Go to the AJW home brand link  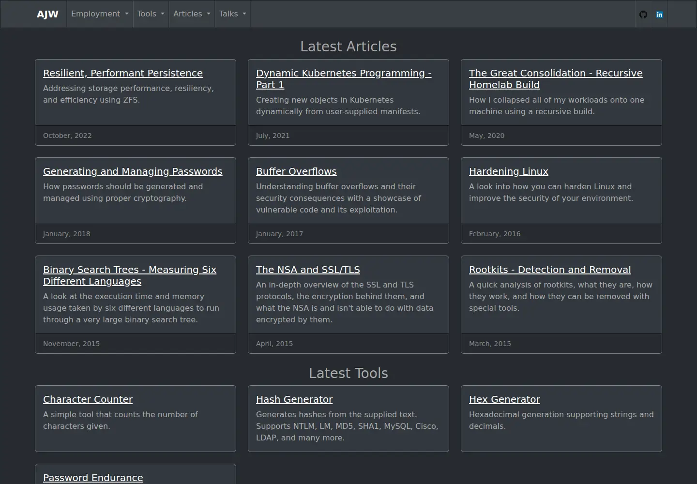(x=47, y=14)
